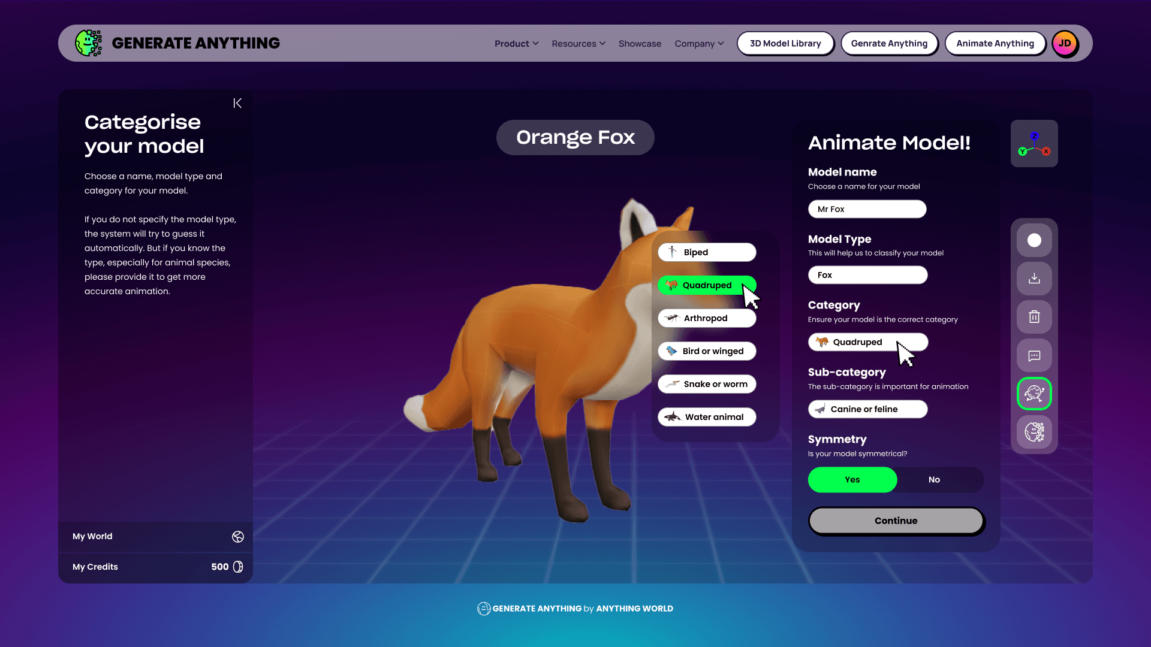This screenshot has height=647, width=1151.
Task: Choose Biped category option
Action: (707, 252)
